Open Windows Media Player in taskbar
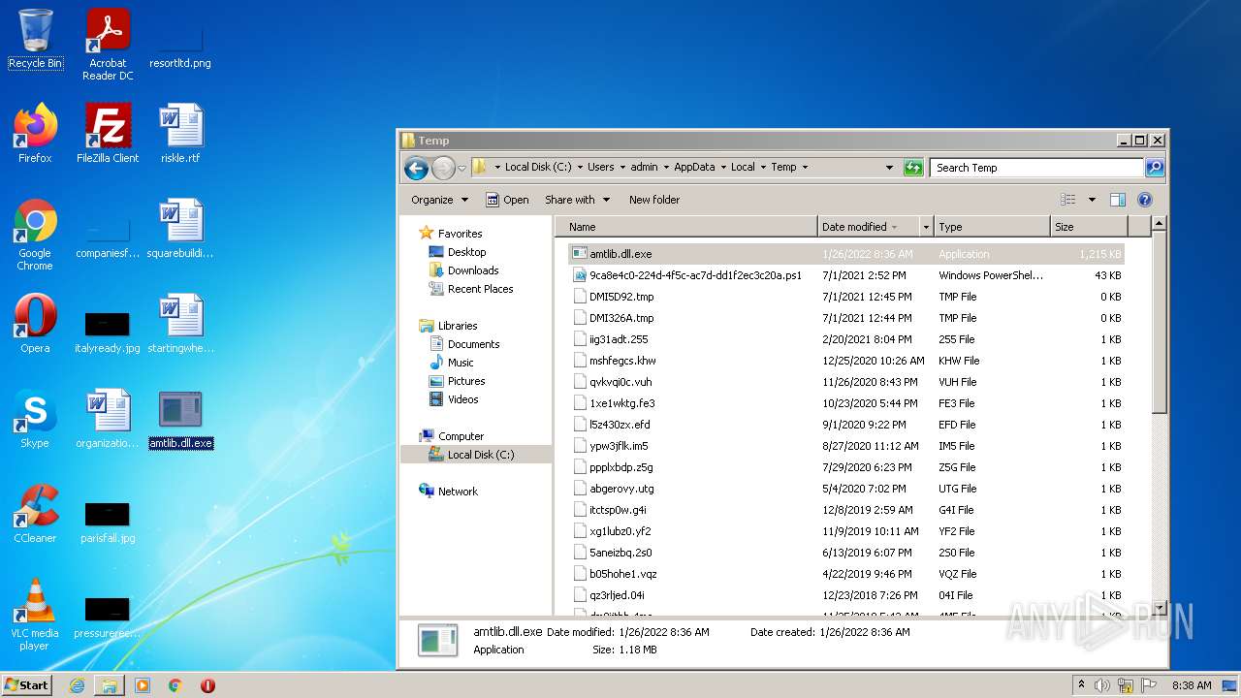This screenshot has width=1241, height=698. click(143, 685)
